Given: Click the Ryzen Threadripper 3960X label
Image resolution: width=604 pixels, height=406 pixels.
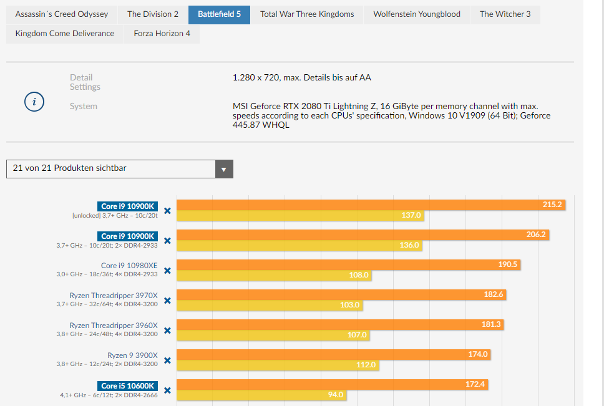Looking at the screenshot, I should point(114,326).
